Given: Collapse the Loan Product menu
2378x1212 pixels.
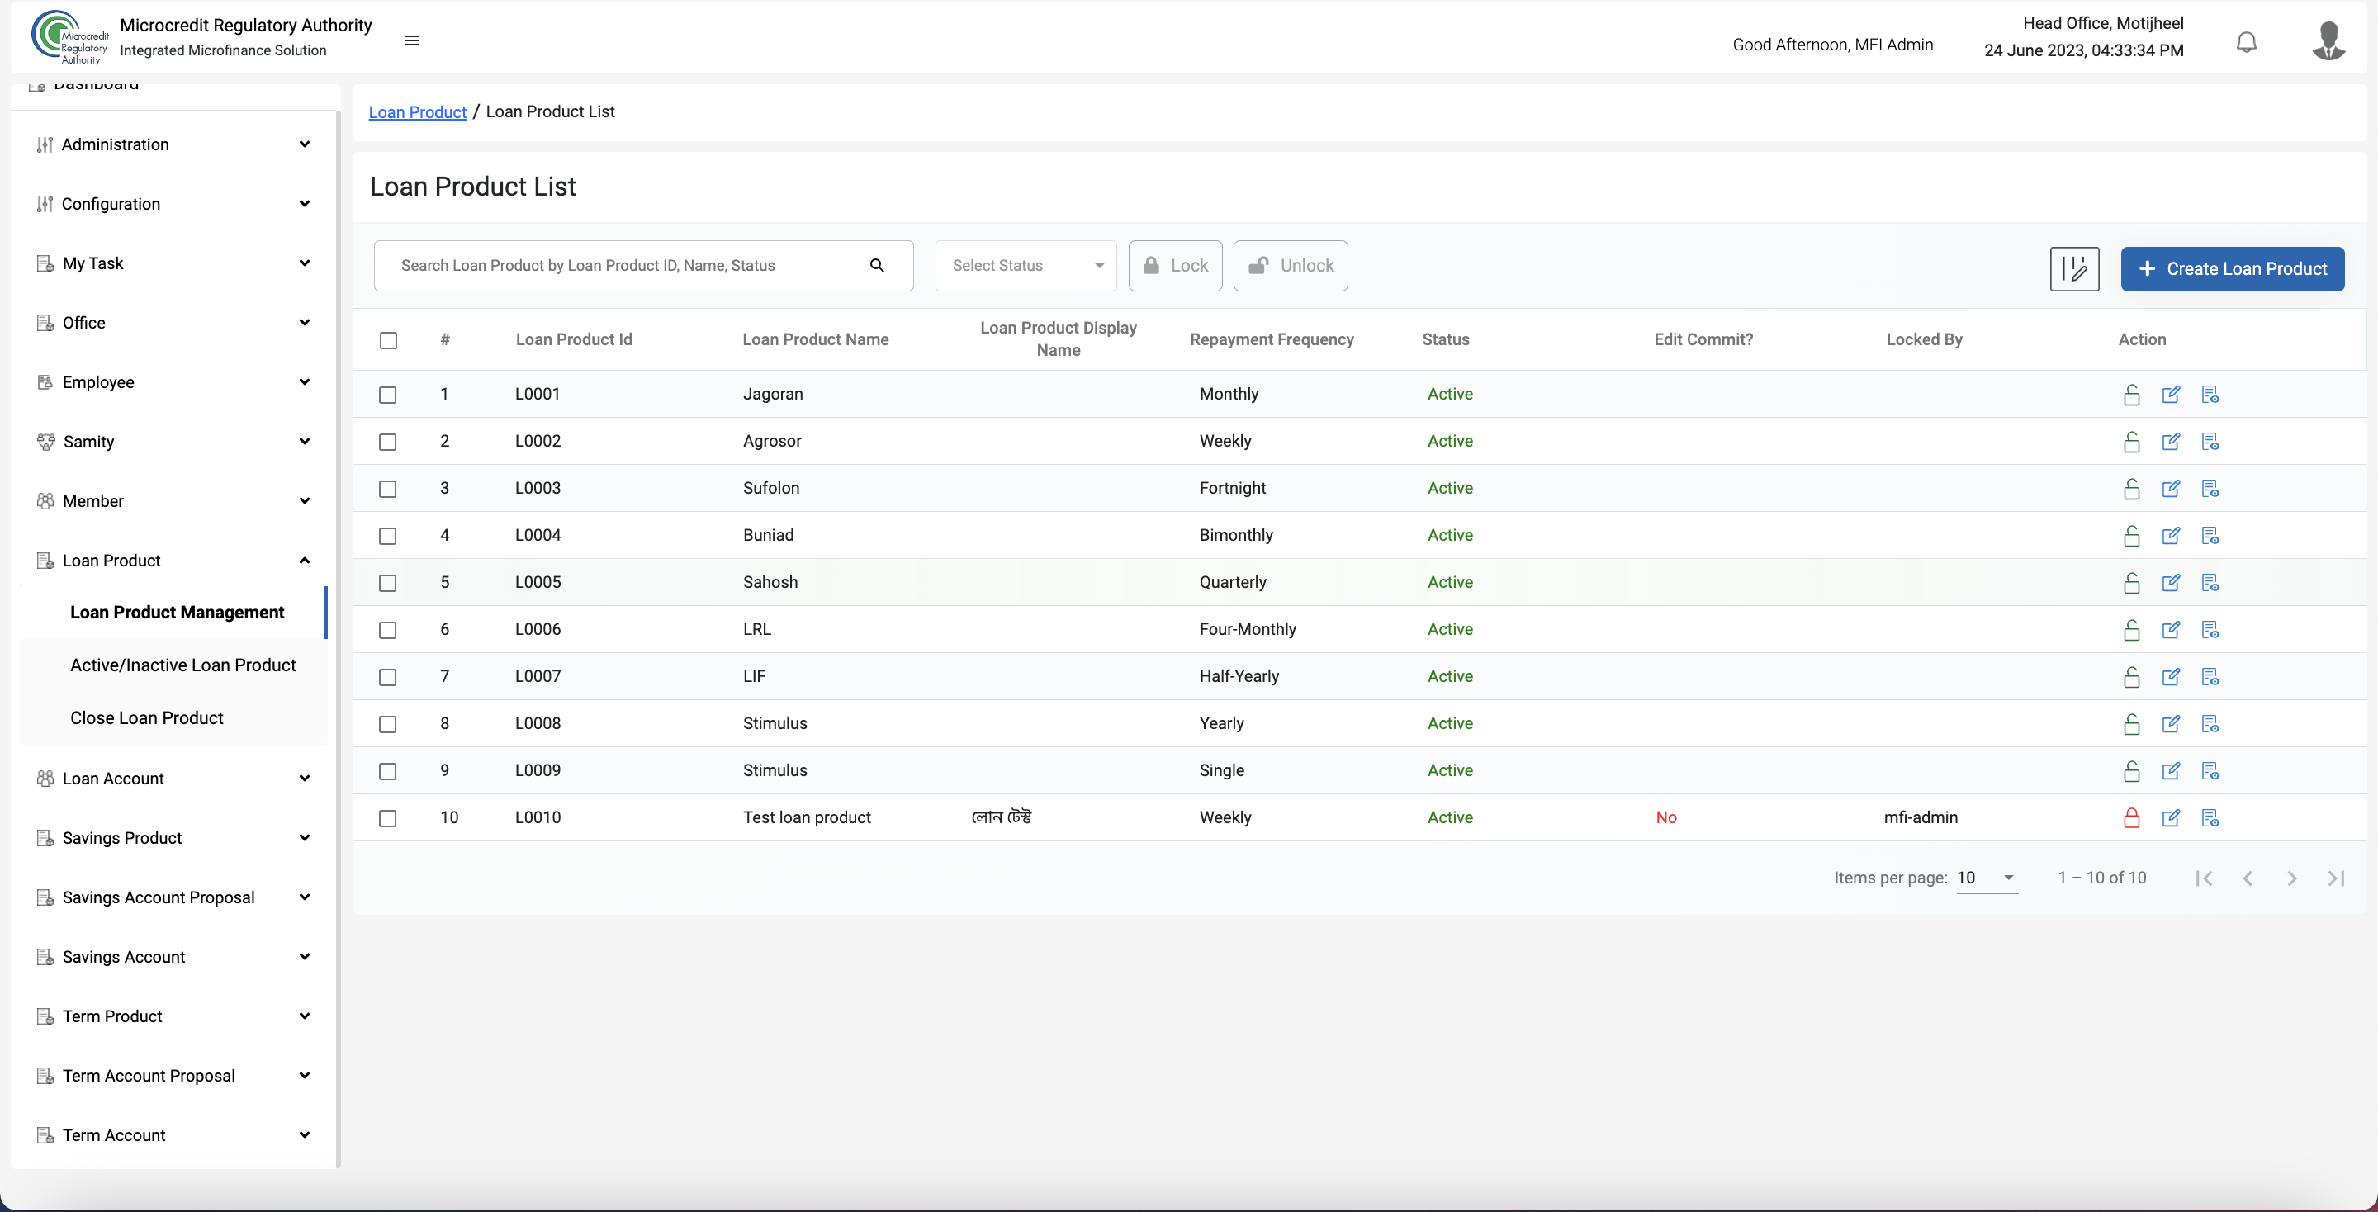Looking at the screenshot, I should pos(173,561).
